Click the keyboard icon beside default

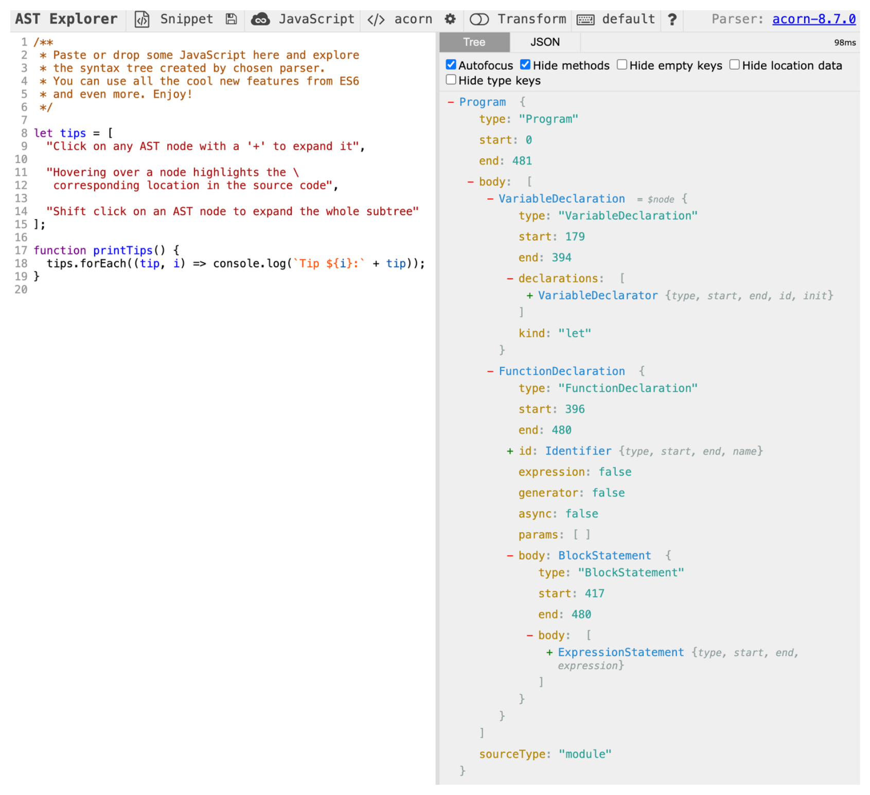point(585,20)
